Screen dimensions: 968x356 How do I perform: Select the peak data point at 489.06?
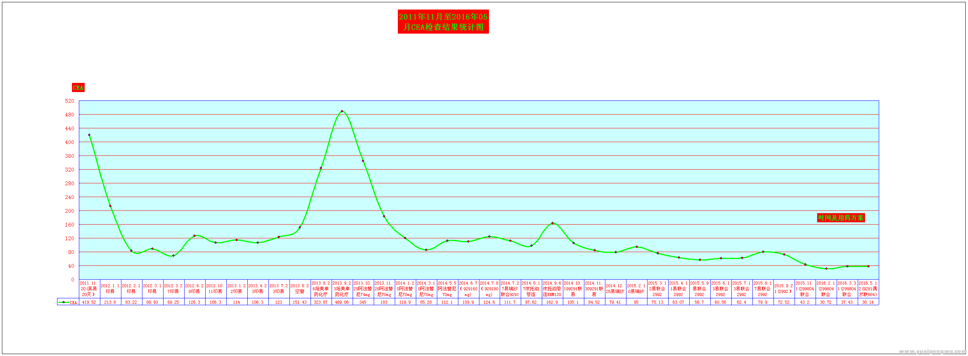(342, 111)
